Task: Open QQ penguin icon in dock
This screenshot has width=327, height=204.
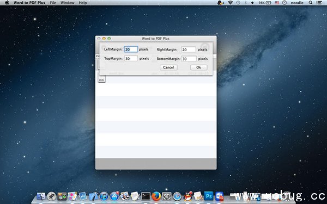Action: click(188, 196)
